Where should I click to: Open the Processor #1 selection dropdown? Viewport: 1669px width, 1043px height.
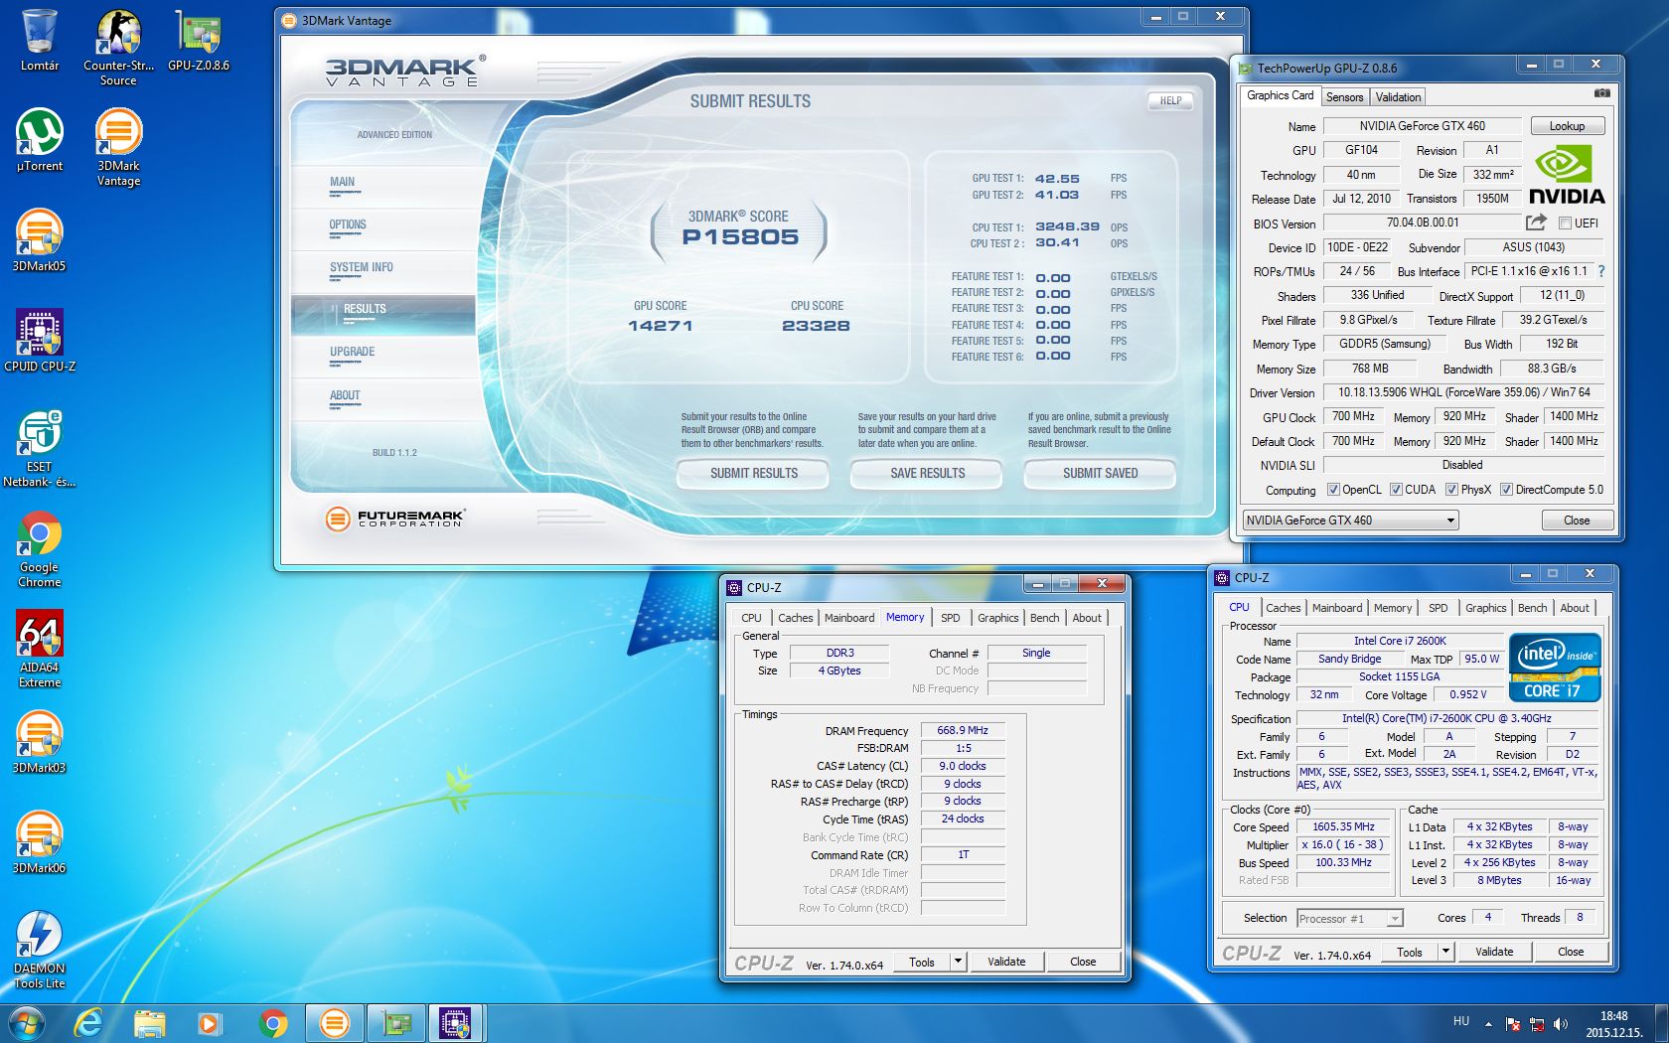(1394, 919)
